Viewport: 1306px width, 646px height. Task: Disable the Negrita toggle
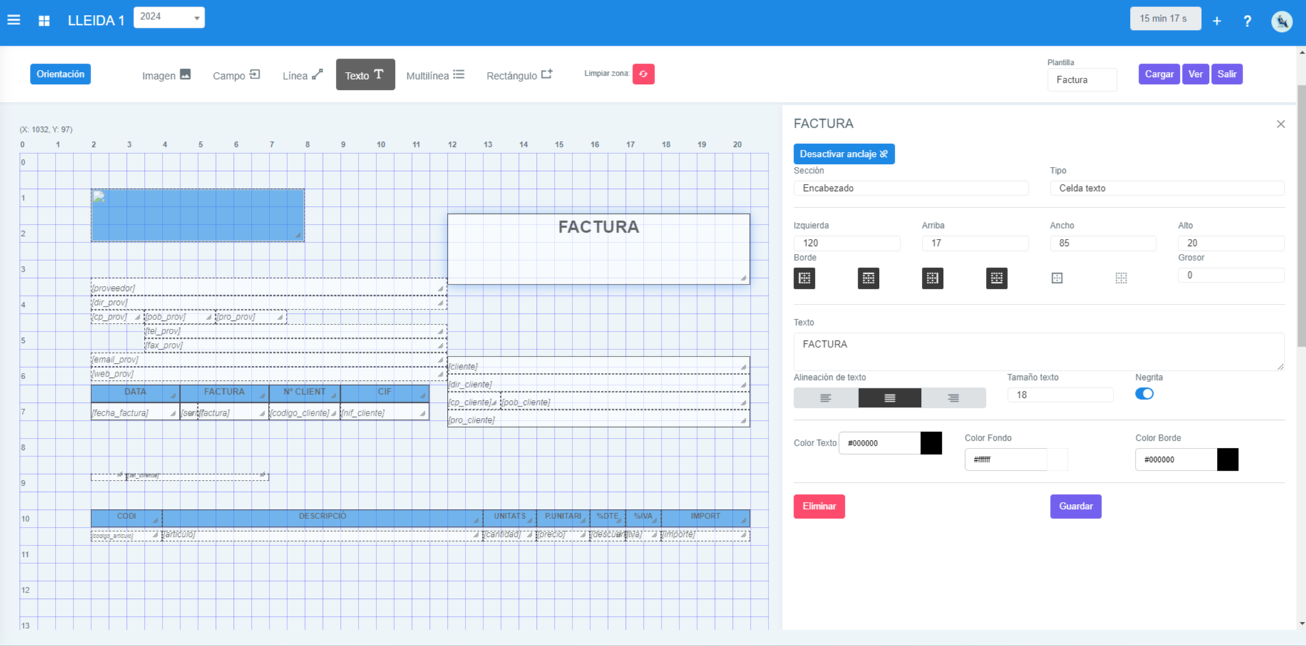click(x=1144, y=393)
